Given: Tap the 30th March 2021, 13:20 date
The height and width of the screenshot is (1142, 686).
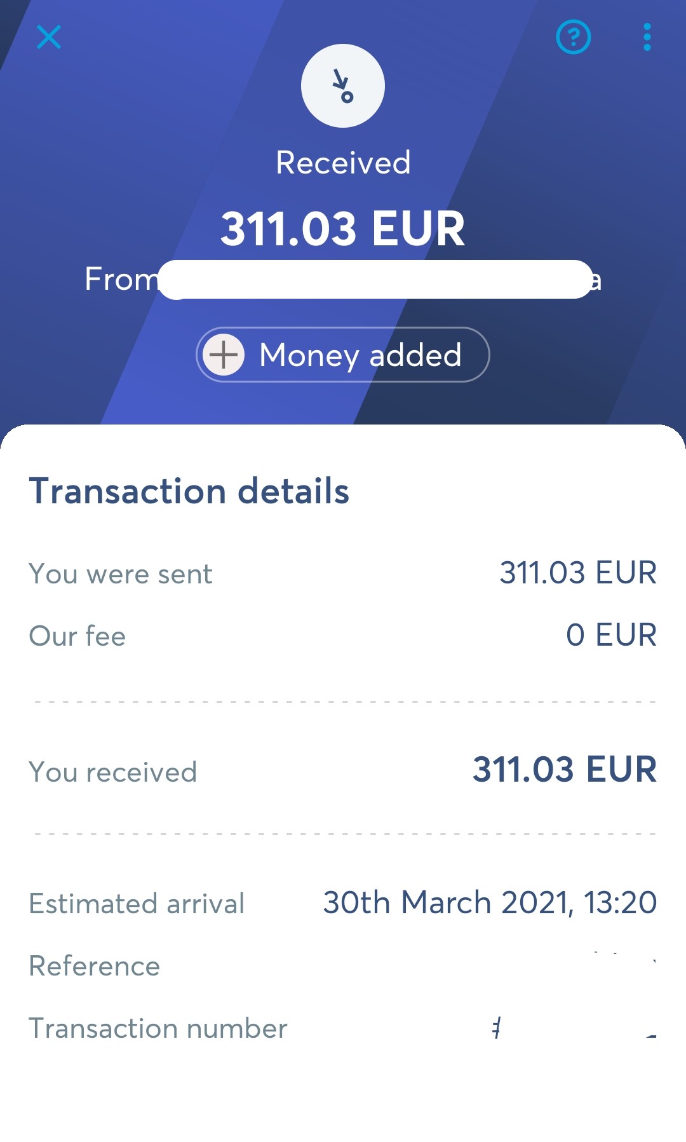Looking at the screenshot, I should [x=490, y=902].
